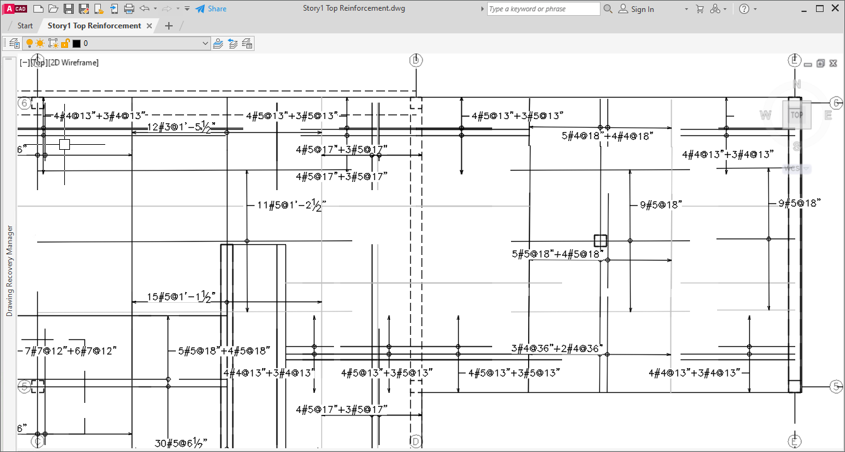The width and height of the screenshot is (845, 452).
Task: Open the Drawing Recovery Manager panel
Action: pos(9,271)
